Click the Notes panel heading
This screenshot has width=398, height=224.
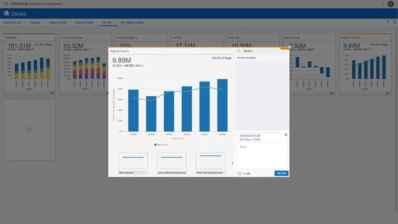[248, 51]
